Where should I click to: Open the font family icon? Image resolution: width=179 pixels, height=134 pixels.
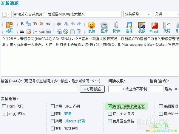(29, 24)
